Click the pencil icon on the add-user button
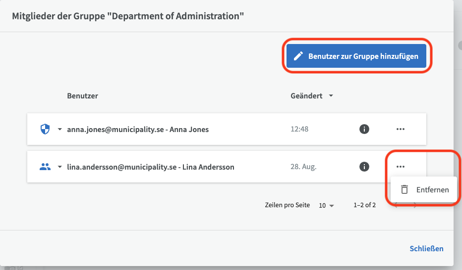This screenshot has height=270, width=462. pos(298,56)
